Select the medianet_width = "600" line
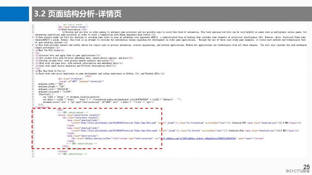 [51, 84]
